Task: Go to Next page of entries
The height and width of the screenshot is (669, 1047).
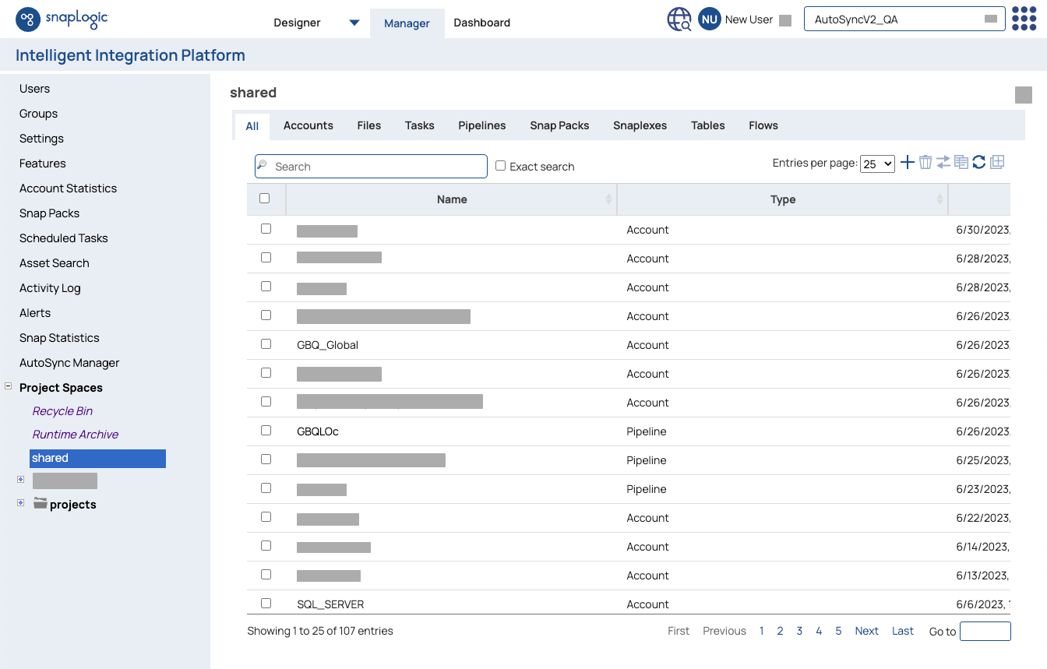Action: point(866,631)
